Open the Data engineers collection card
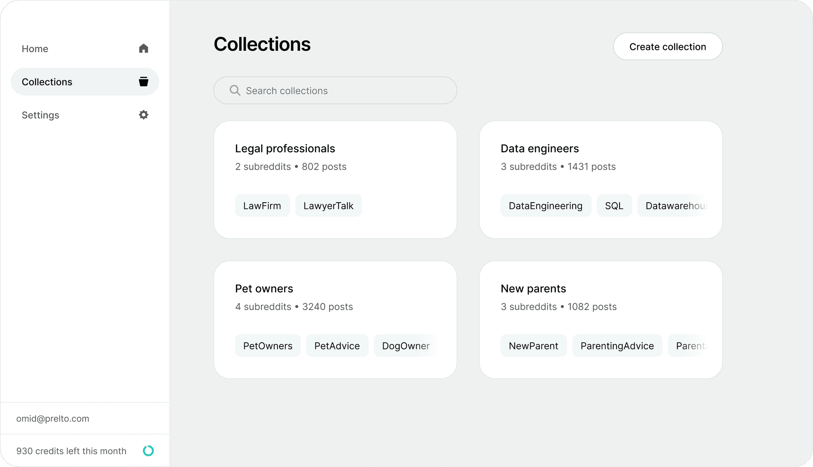Viewport: 813px width, 467px height. point(539,148)
